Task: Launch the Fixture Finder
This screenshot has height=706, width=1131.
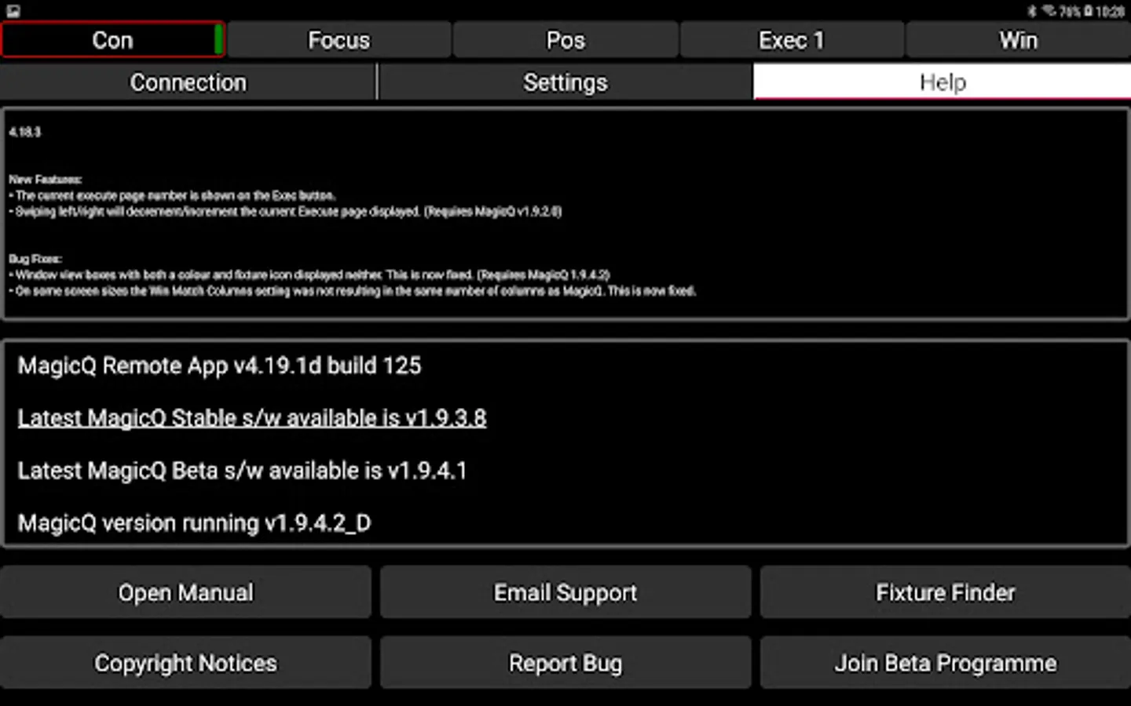Action: (946, 592)
